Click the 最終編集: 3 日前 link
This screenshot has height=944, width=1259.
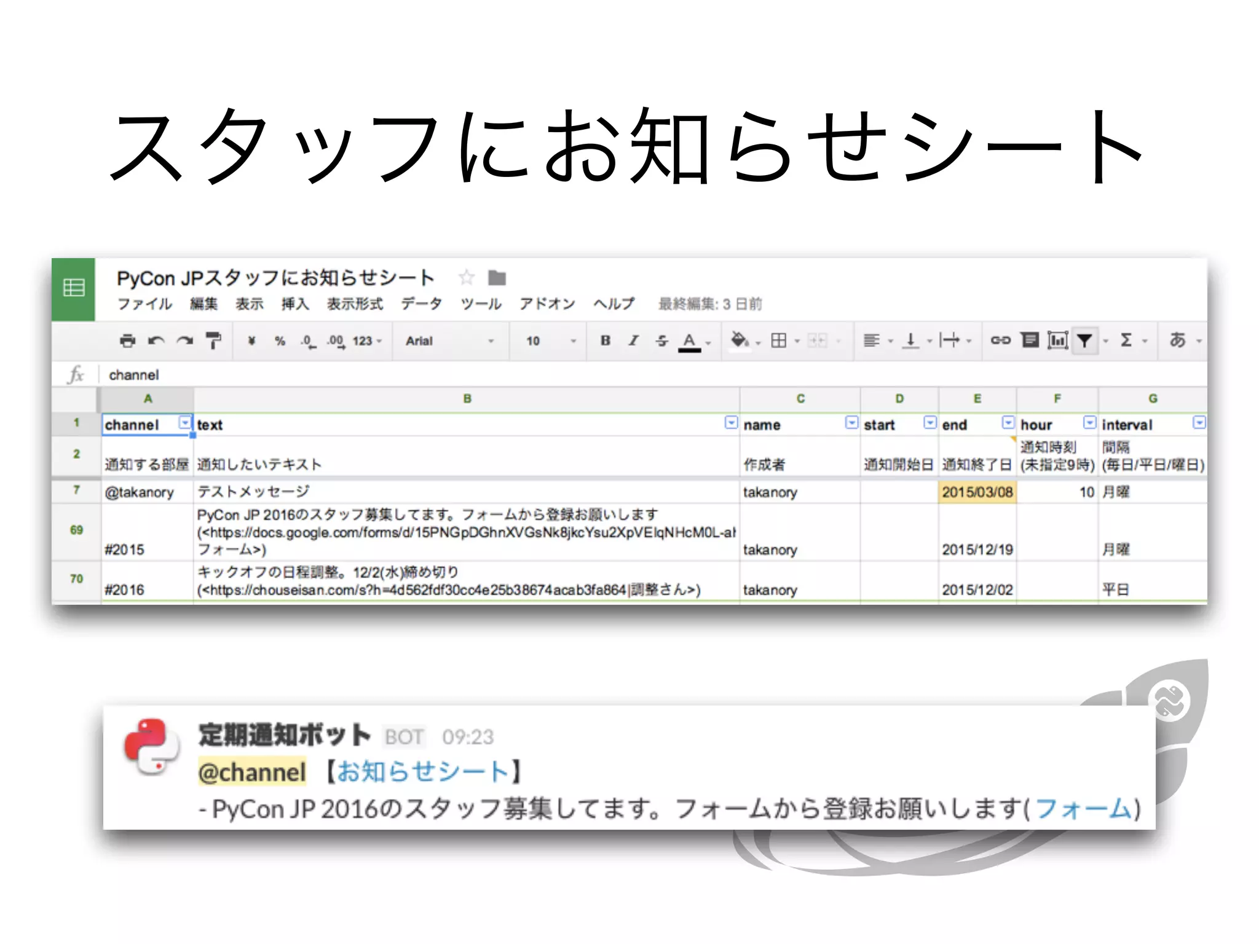pyautogui.click(x=710, y=304)
